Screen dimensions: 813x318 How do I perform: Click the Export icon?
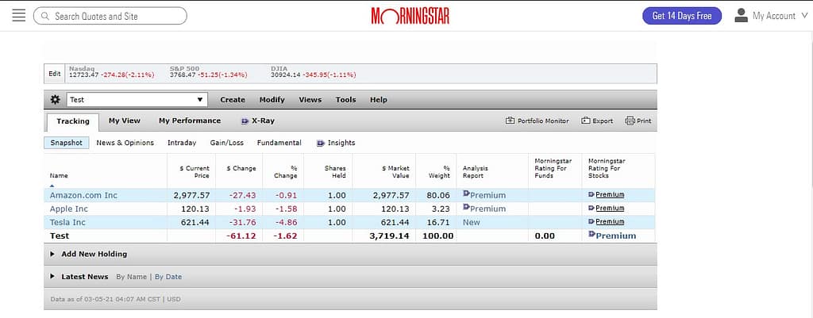tap(586, 121)
